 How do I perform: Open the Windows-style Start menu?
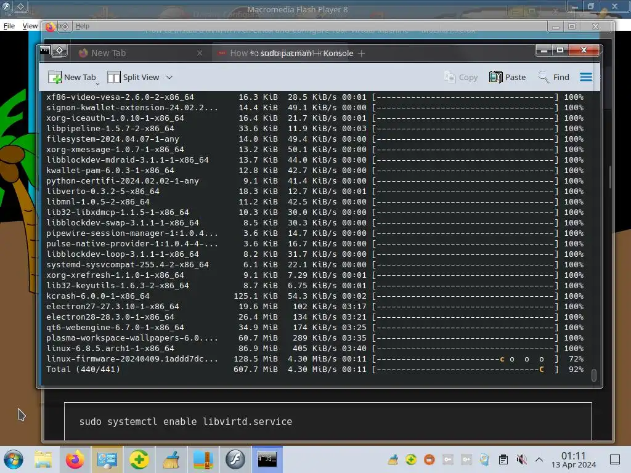(x=14, y=459)
